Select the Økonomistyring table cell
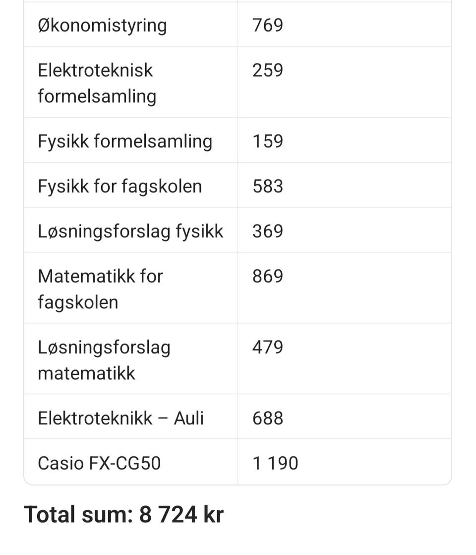This screenshot has height=555, width=476. click(130, 25)
